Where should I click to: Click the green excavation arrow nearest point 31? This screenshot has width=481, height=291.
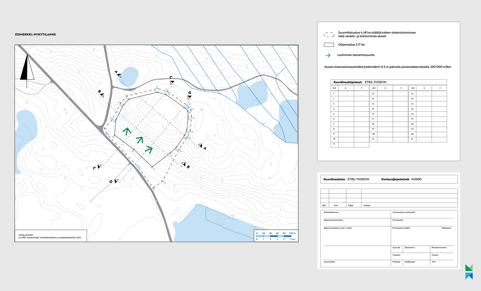[149, 149]
